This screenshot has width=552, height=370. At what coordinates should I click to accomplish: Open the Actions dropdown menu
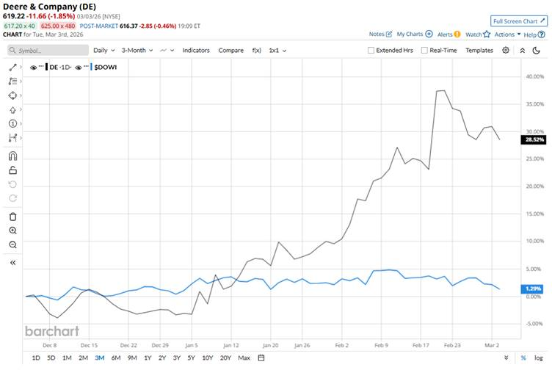click(x=507, y=35)
